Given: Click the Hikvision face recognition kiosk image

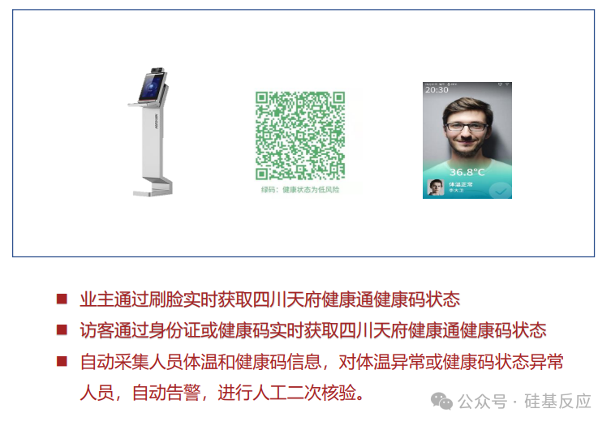Looking at the screenshot, I should 151,132.
